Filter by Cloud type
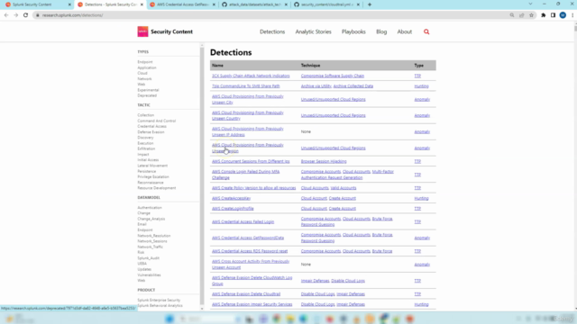This screenshot has width=577, height=324. pos(142,73)
